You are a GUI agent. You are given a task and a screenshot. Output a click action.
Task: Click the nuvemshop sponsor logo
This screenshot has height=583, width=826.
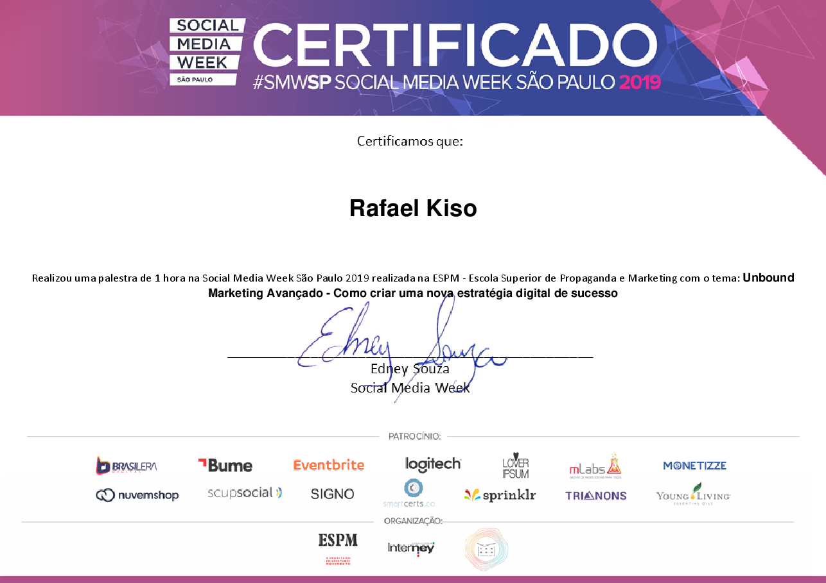coord(137,495)
